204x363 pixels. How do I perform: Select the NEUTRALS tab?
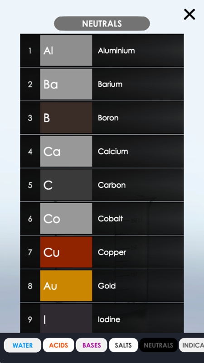tap(158, 345)
